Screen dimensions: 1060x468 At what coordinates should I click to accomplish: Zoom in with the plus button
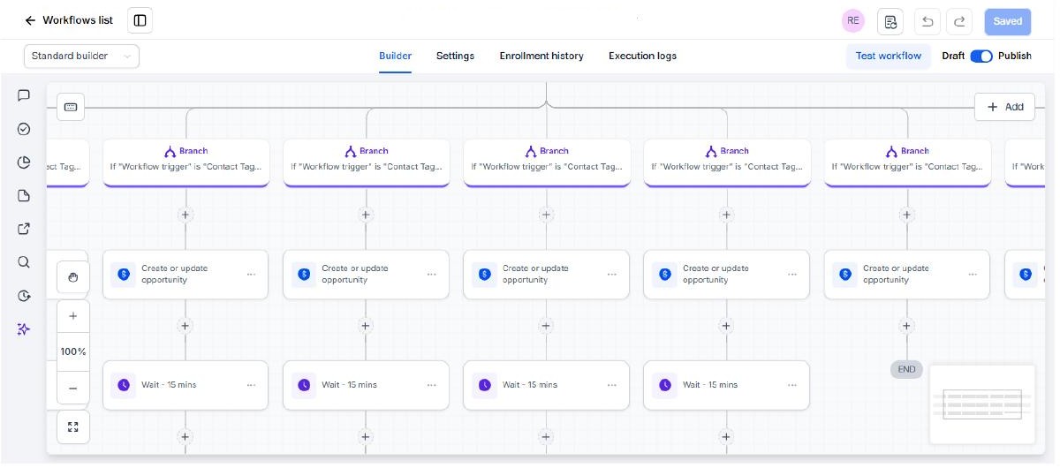click(x=72, y=316)
